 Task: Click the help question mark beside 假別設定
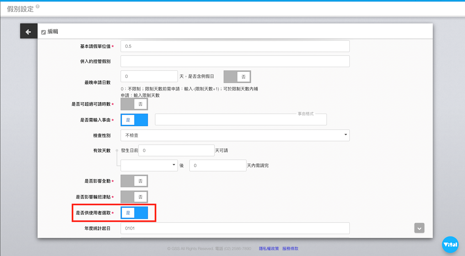pyautogui.click(x=38, y=6)
